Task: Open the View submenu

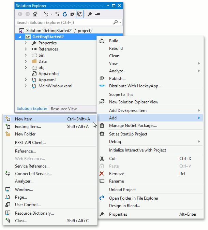Action: [x=150, y=63]
